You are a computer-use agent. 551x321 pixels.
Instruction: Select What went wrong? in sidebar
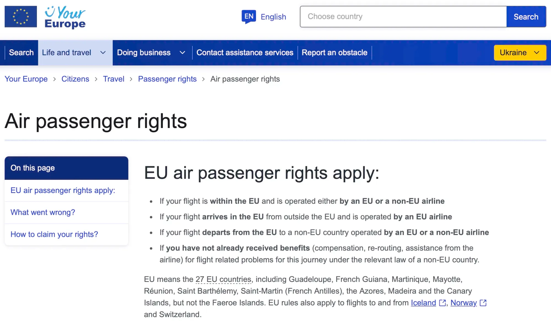pos(43,212)
